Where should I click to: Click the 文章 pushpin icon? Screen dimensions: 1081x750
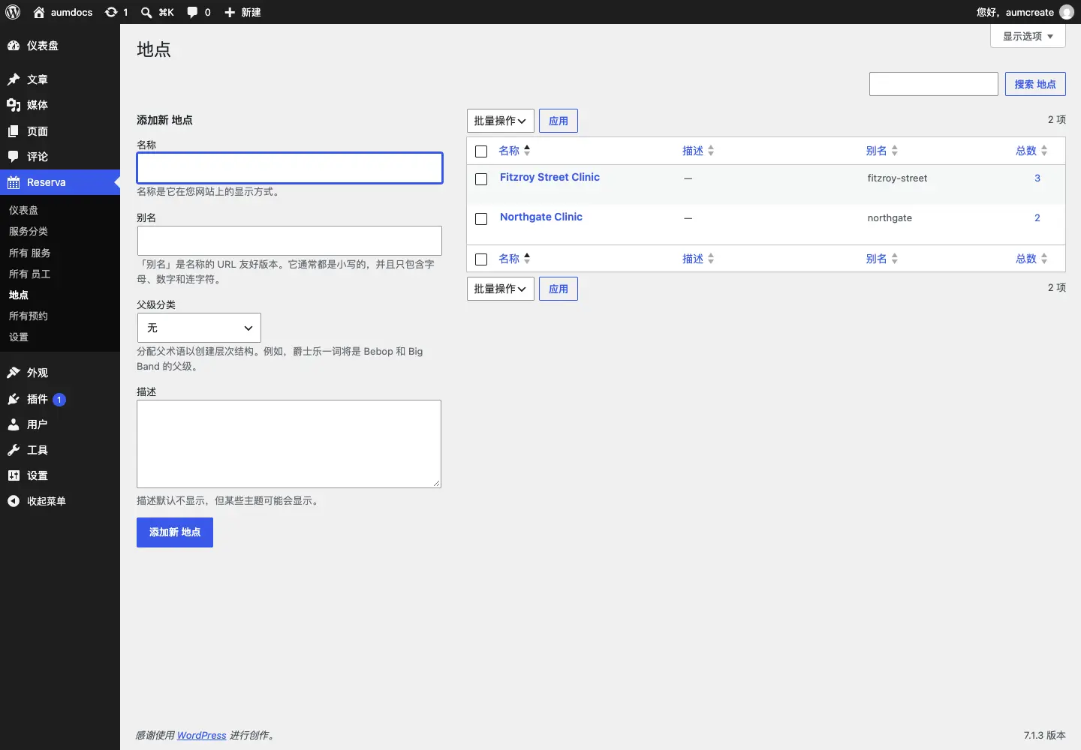tap(14, 79)
